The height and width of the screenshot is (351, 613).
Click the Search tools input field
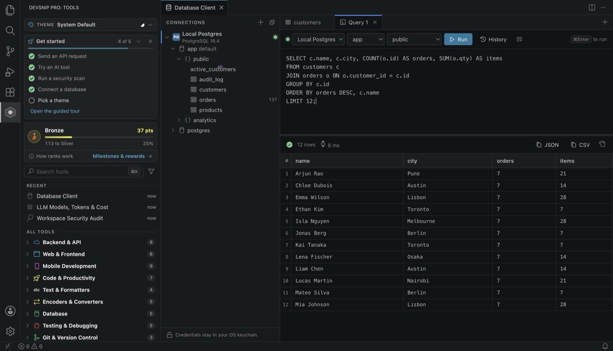(84, 172)
